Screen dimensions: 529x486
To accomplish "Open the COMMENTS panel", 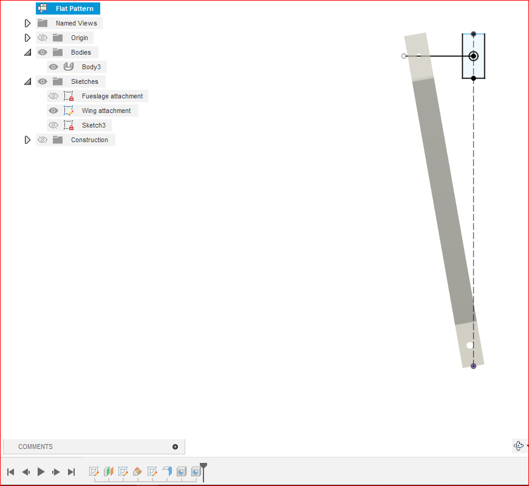I will click(35, 447).
